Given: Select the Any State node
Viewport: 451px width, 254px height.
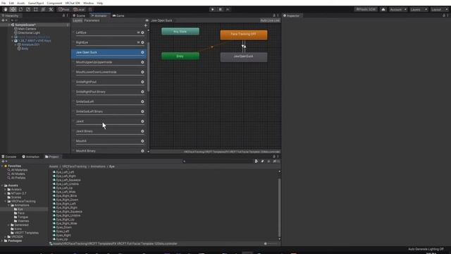Looking at the screenshot, I should click(180, 31).
